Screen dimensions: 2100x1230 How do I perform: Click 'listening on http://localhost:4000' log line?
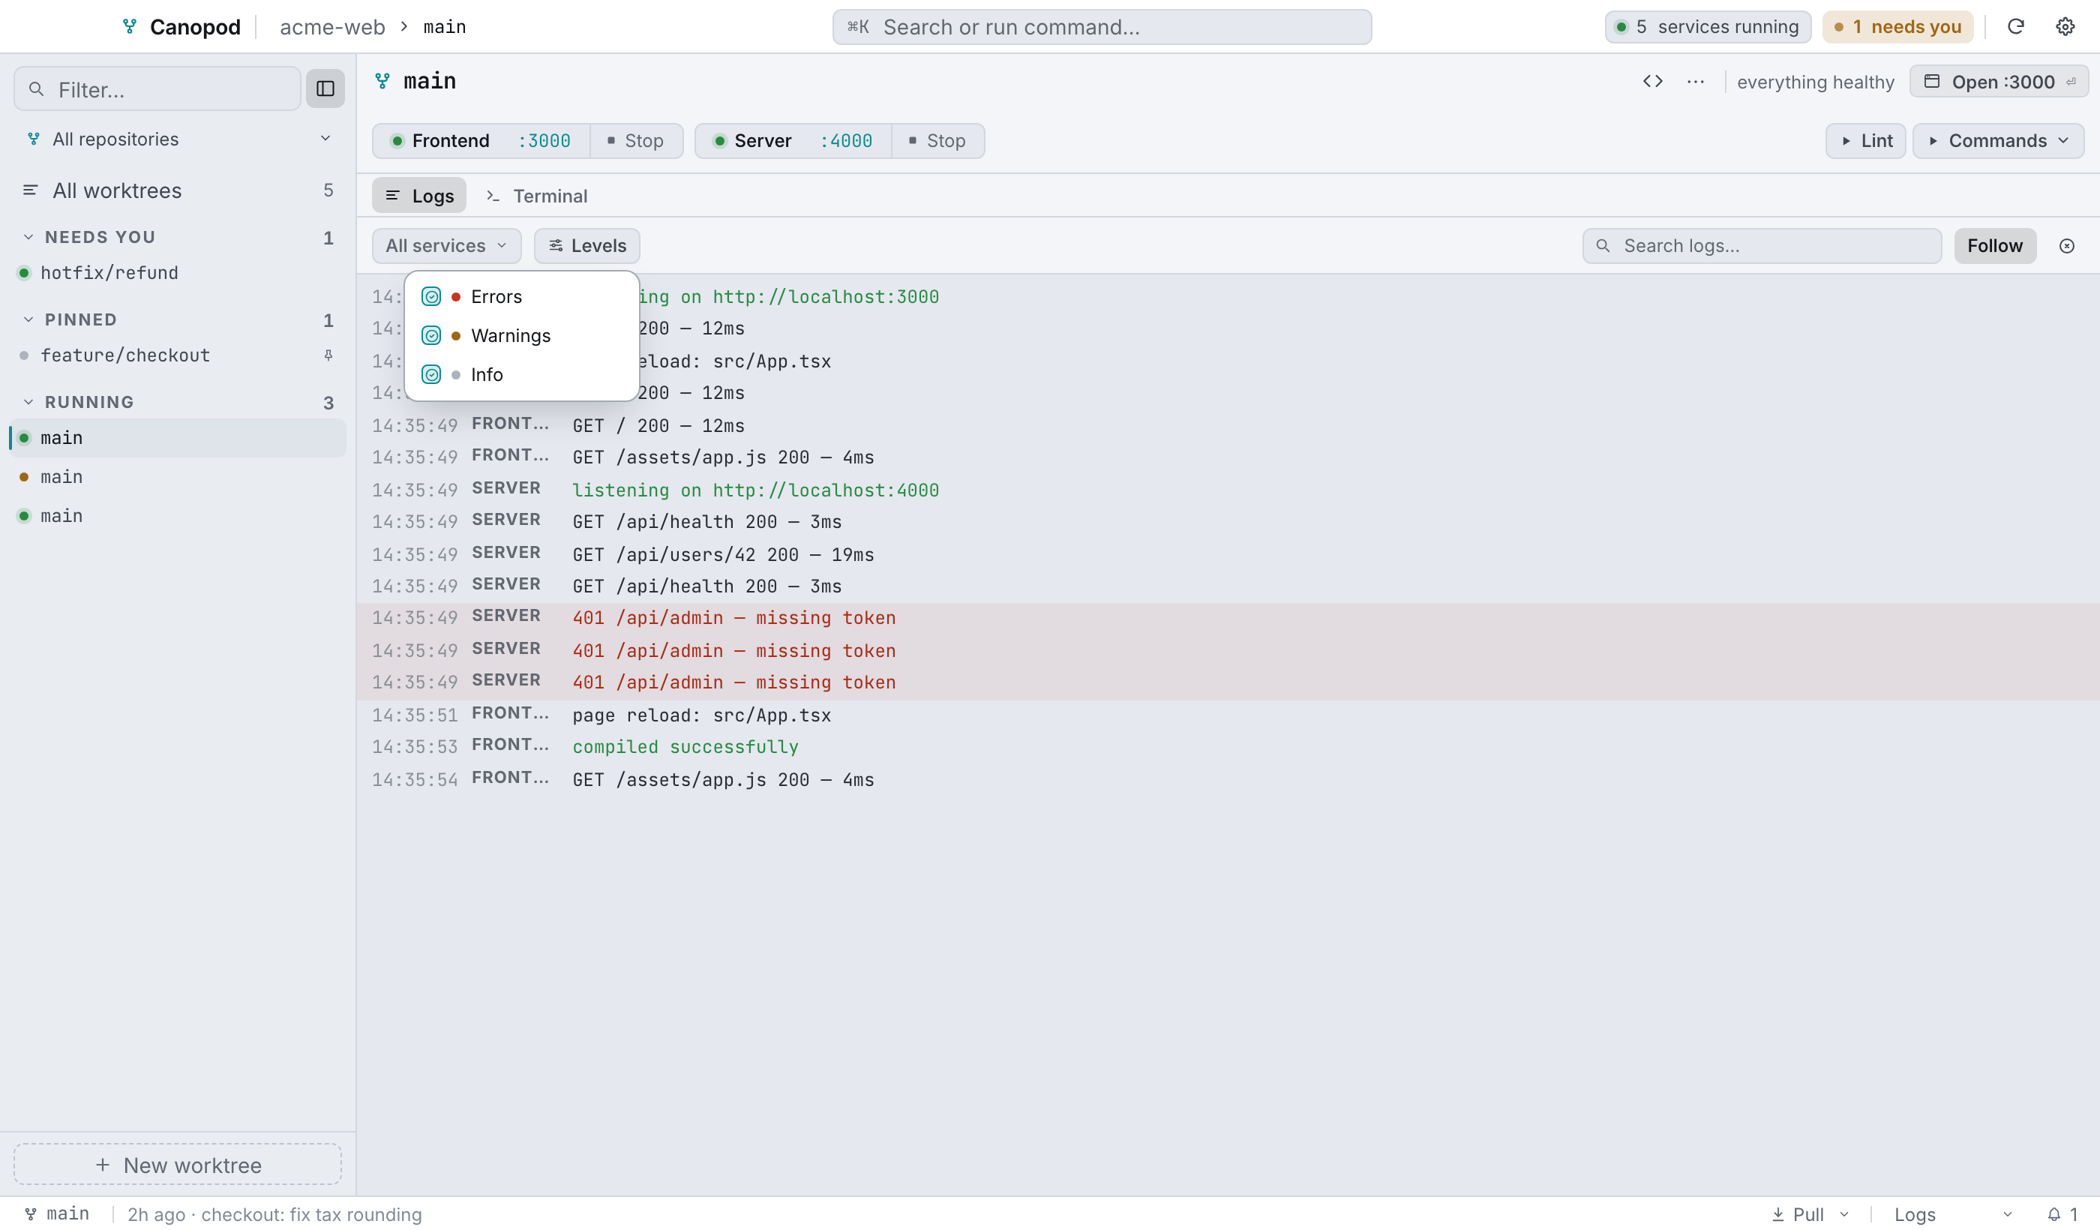coord(755,489)
